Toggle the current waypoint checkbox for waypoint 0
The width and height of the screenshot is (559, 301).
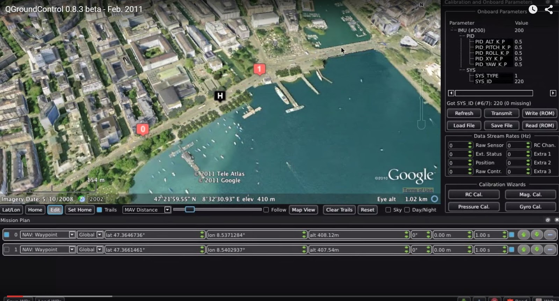(x=7, y=235)
